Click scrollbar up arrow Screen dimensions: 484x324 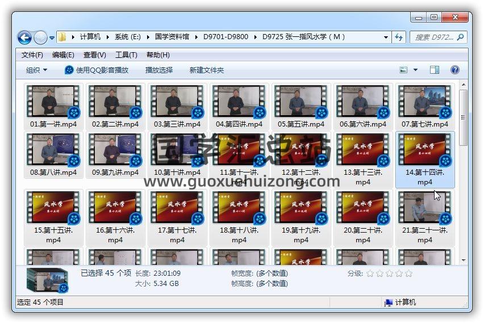(x=464, y=85)
